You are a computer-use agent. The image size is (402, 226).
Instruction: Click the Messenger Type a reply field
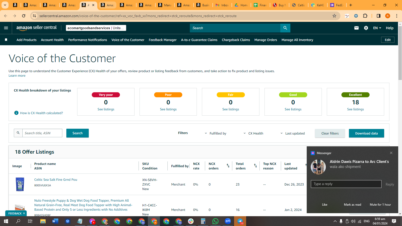point(346,184)
